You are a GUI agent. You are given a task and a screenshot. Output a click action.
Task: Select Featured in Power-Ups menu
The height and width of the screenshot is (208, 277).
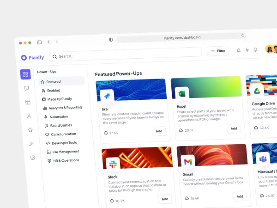click(x=61, y=81)
